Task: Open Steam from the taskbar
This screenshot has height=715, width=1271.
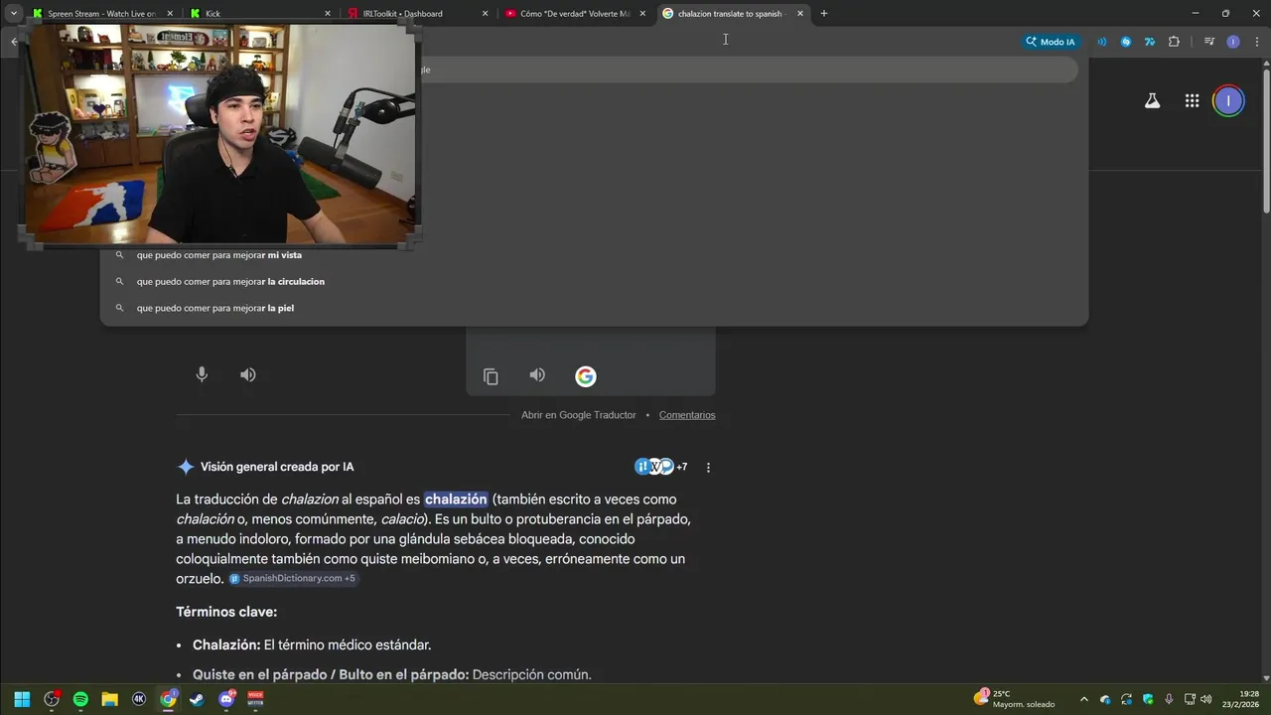Action: [197, 699]
